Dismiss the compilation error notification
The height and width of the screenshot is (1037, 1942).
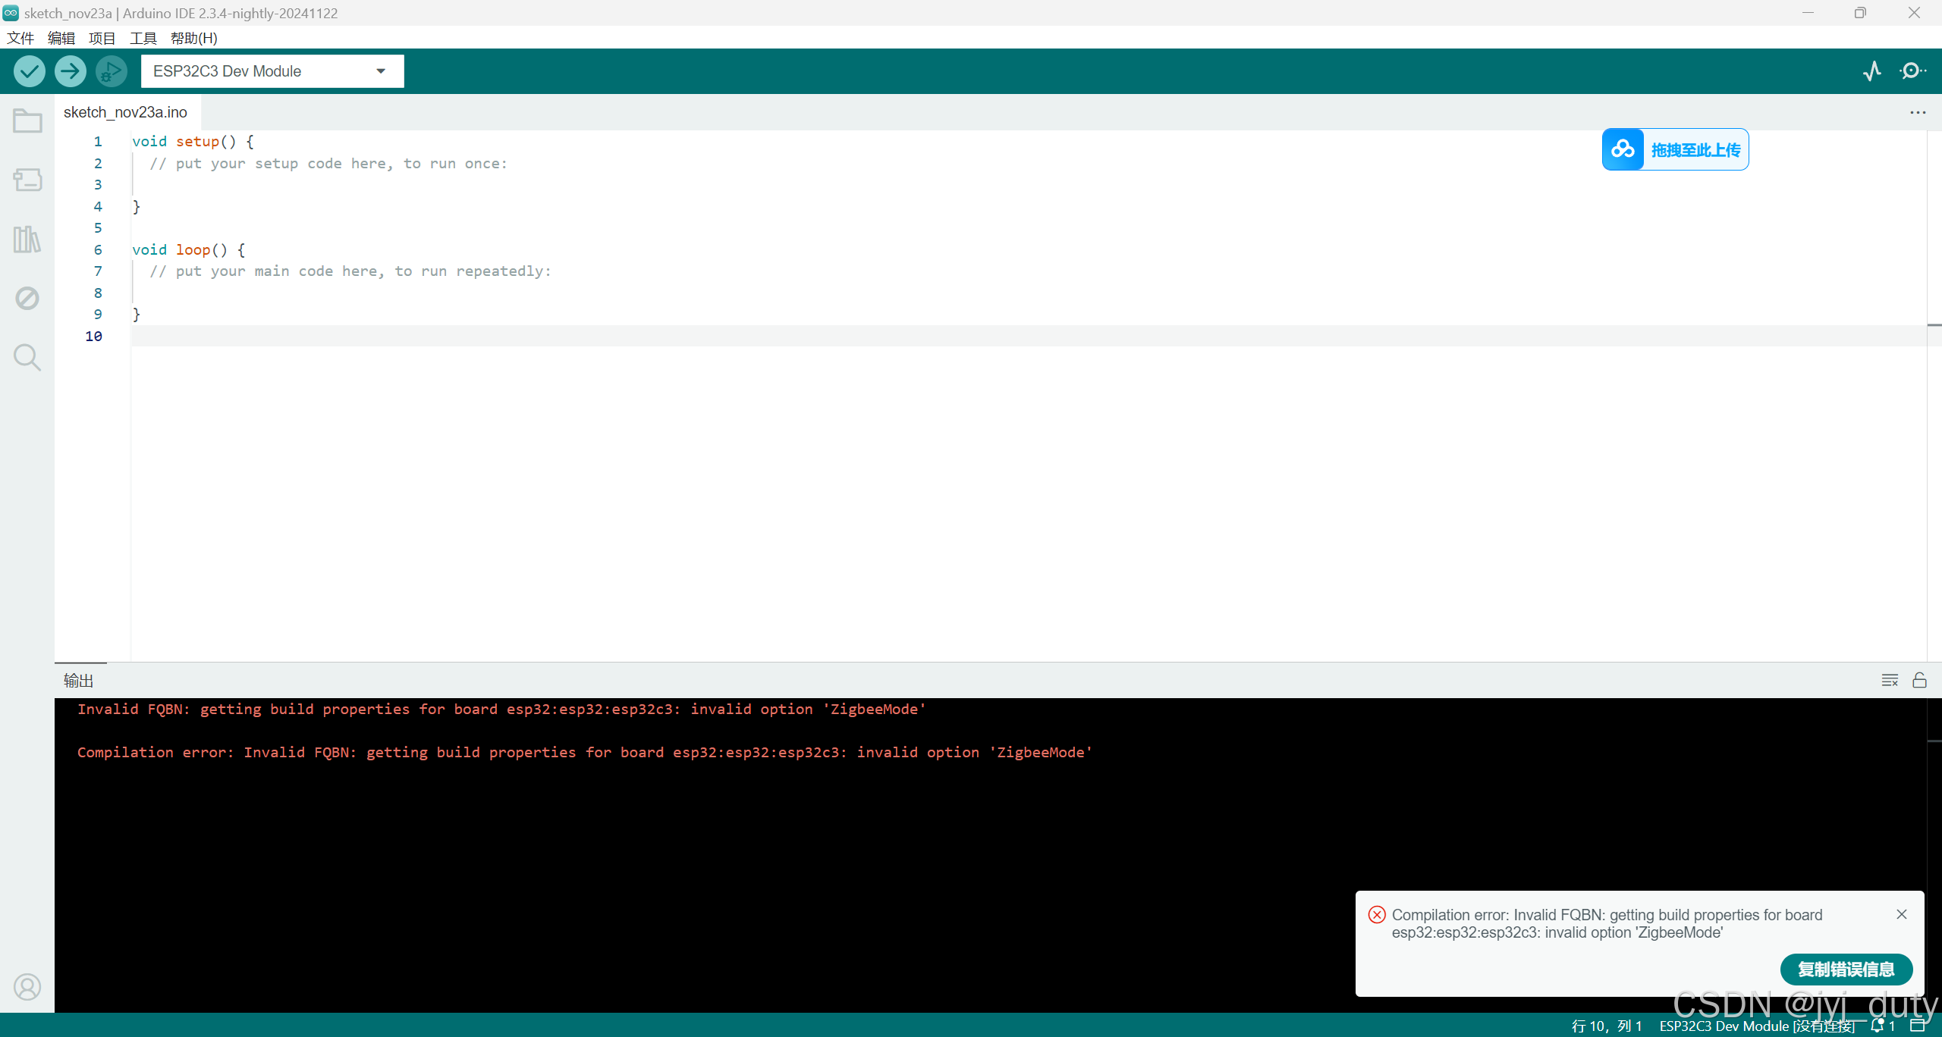[x=1901, y=914]
